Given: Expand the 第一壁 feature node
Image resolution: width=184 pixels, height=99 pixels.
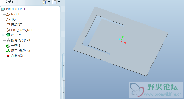Looking at the screenshot, I should click(3, 35).
